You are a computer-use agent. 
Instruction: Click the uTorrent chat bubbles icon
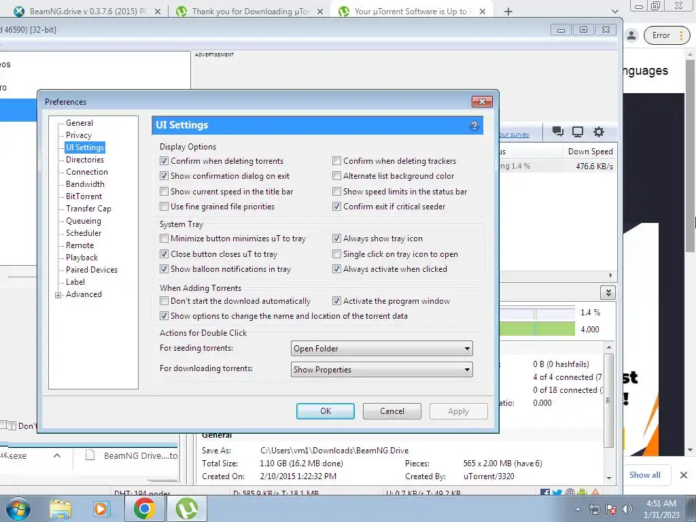(557, 131)
